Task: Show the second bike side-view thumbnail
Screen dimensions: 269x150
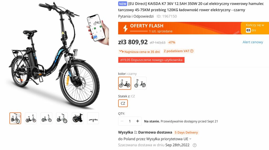Action: click(31, 118)
